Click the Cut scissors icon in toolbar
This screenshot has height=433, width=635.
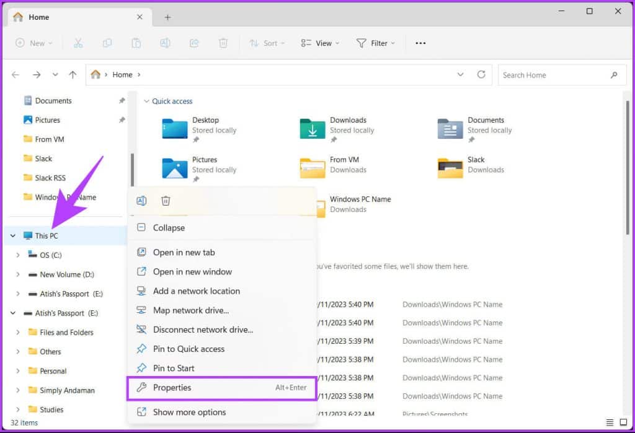point(78,43)
